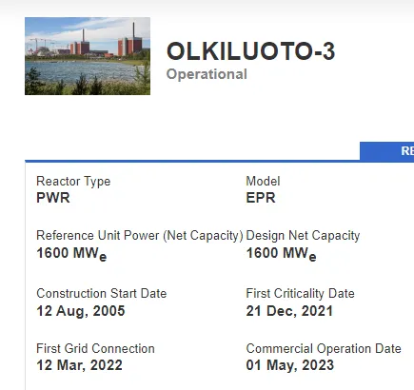The image size is (414, 390).
Task: Select the 21 Dec, 2021 date
Action: 289,311
